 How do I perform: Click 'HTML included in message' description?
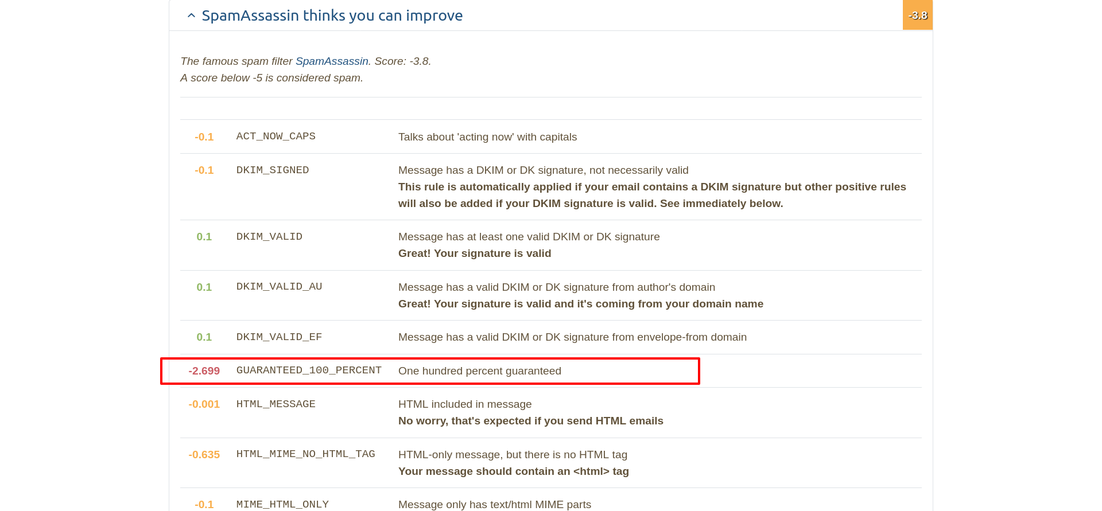point(465,404)
